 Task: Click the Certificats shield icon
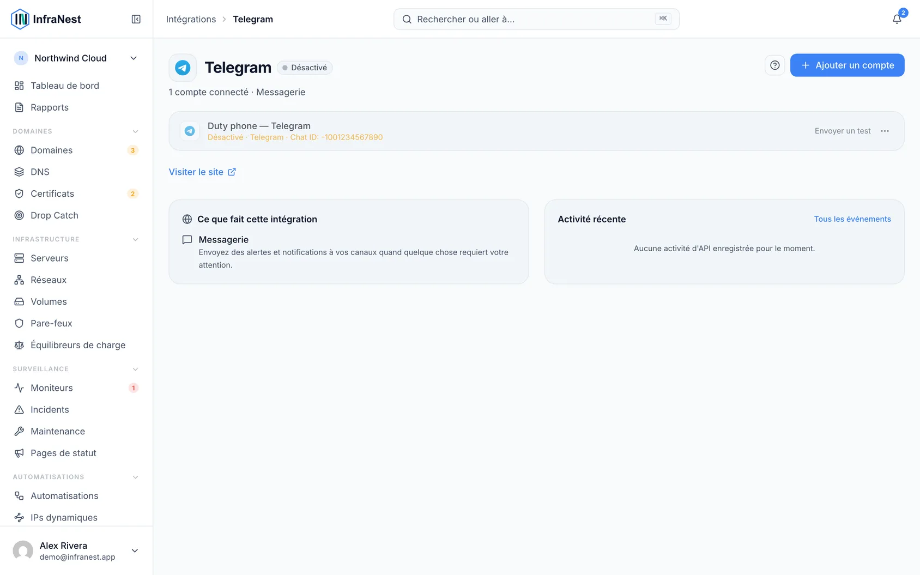click(19, 193)
